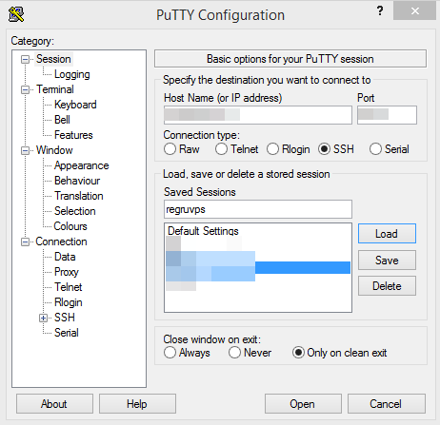
Task: Open the Window category
Action: [x=54, y=150]
